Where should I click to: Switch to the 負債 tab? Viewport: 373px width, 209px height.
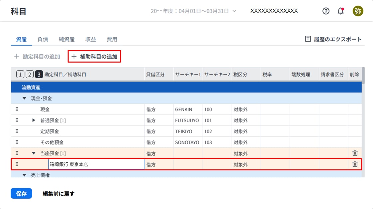click(x=43, y=39)
